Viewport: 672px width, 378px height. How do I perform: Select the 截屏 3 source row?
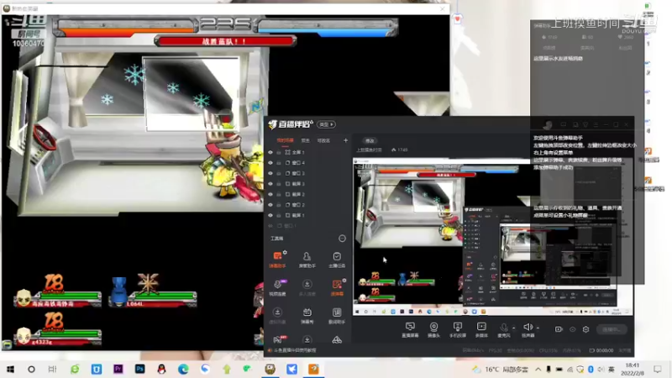tap(308, 184)
